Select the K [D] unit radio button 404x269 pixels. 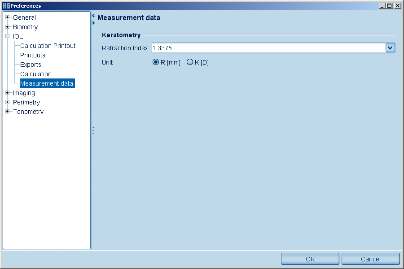190,62
